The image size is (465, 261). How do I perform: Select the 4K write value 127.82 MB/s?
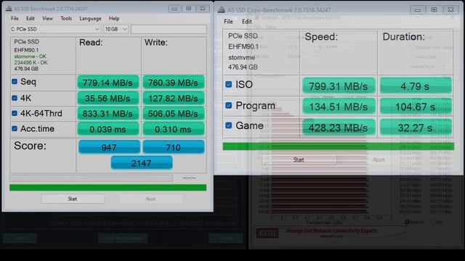173,99
